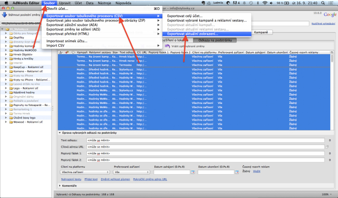The image size is (338, 198).
Task: Click the Přidat text link
Action: (91, 179)
